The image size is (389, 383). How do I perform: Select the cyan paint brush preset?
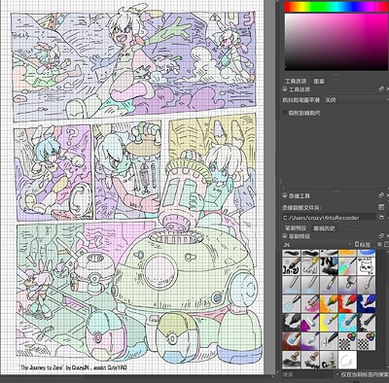click(348, 322)
